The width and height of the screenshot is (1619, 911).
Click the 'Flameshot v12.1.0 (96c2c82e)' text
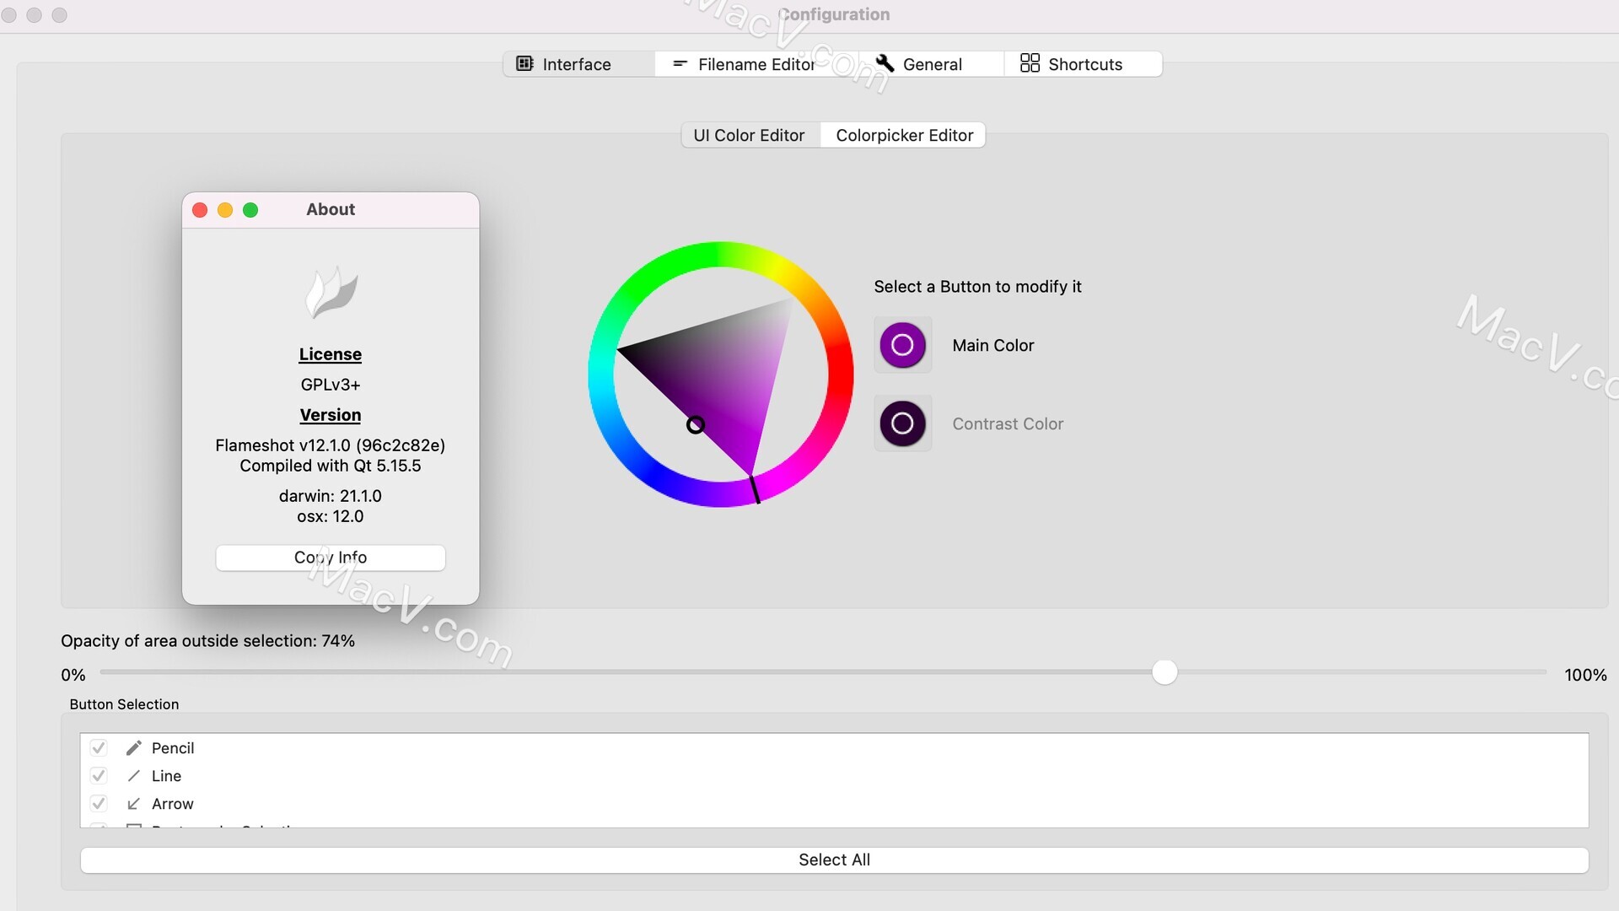point(331,445)
